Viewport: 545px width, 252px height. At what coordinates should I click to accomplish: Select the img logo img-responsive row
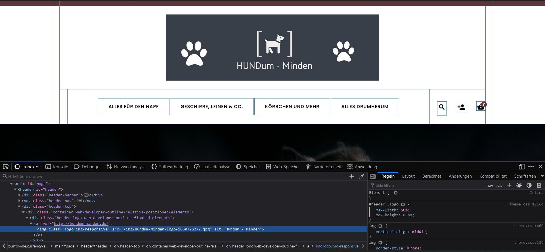(184, 229)
